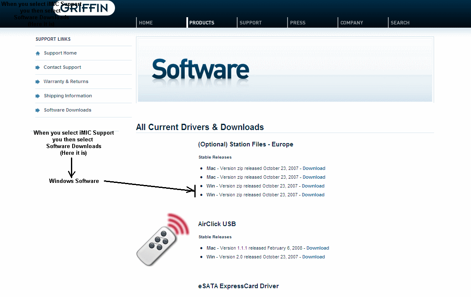Viewport: 471px width, 297px height.
Task: Click the arrow icon next to Warranty & Returns
Action: [x=37, y=82]
